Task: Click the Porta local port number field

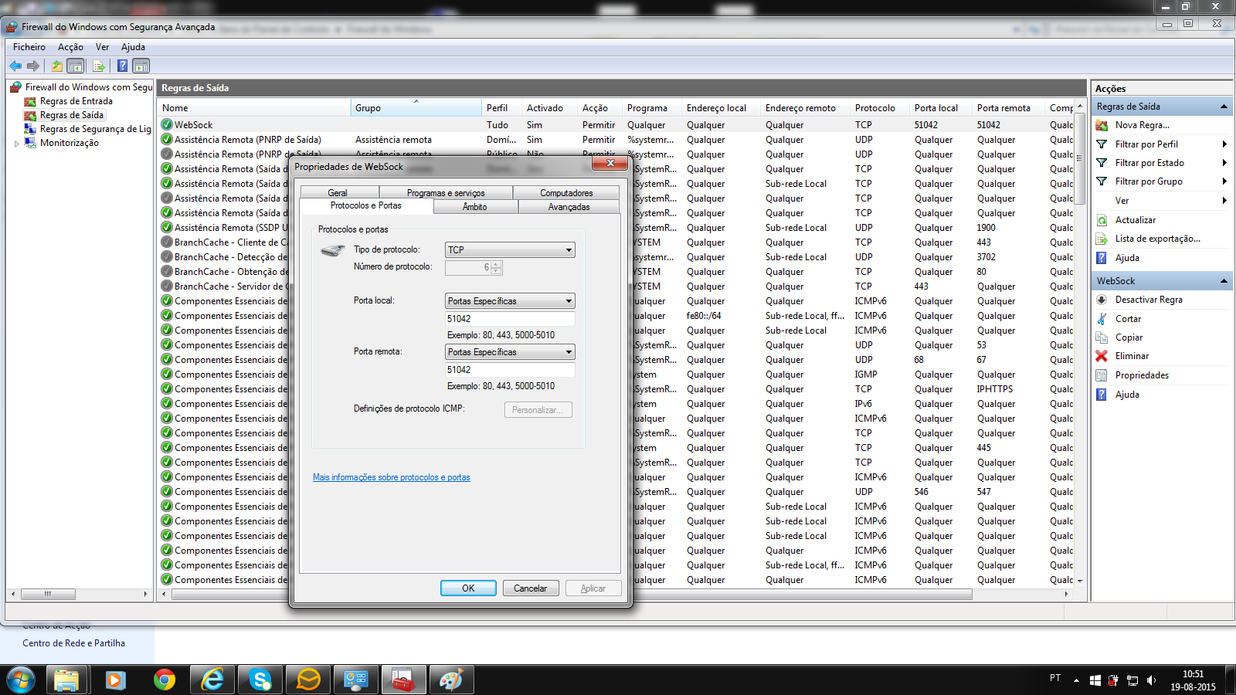Action: [510, 319]
